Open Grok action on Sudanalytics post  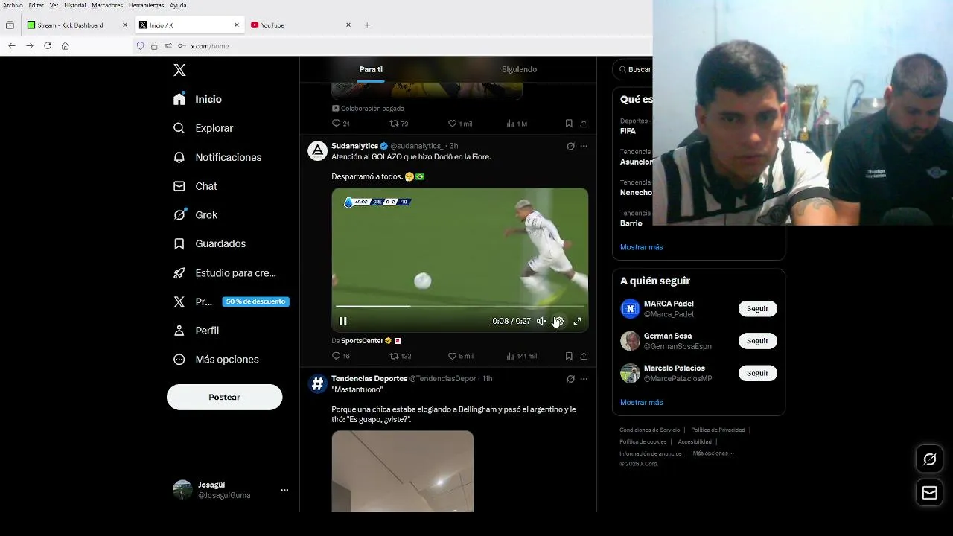[x=570, y=147]
